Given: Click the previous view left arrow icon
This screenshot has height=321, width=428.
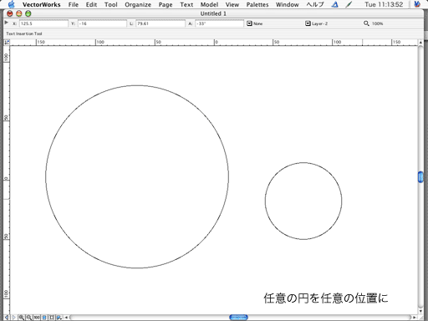Looking at the screenshot, I should point(7,318).
